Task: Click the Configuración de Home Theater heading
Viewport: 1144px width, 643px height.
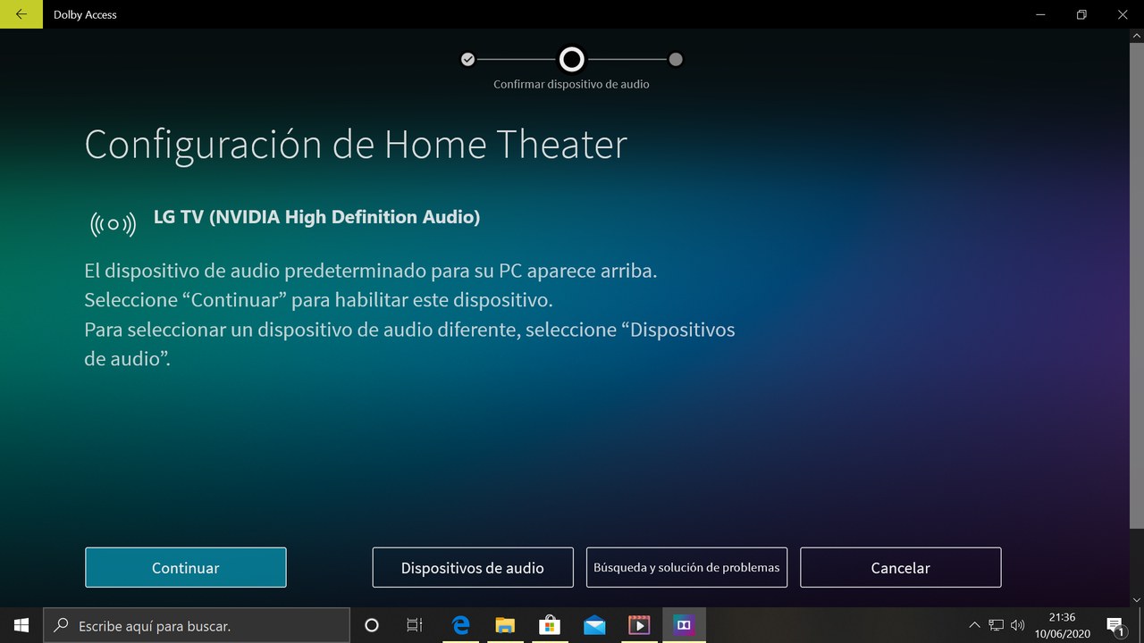Action: coord(356,145)
